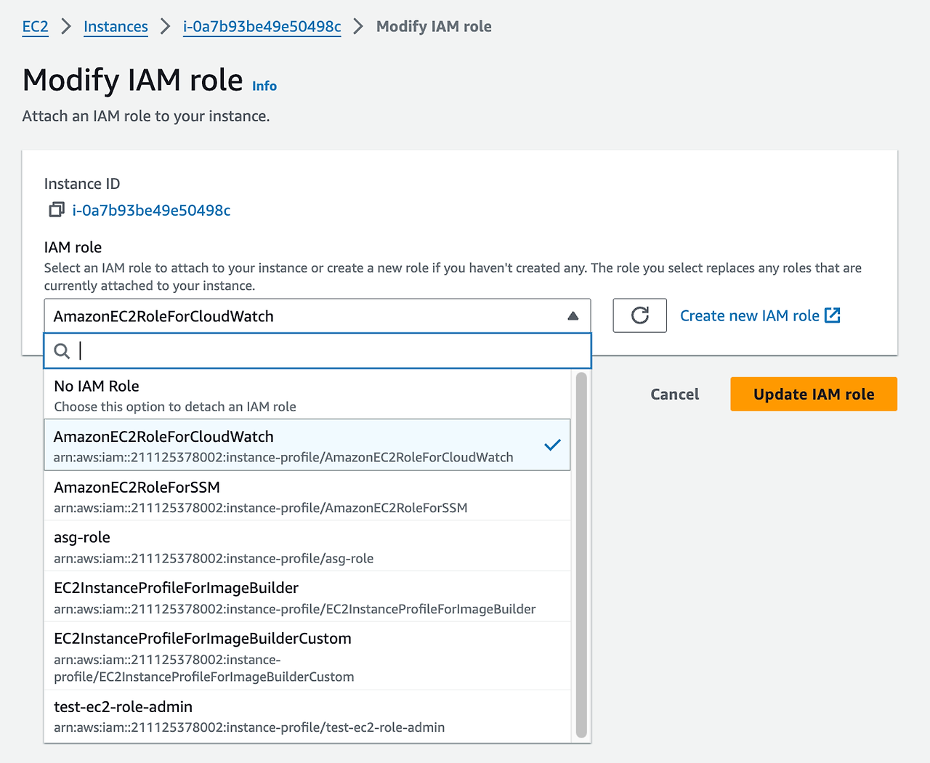Pick asg-role from the list

point(307,546)
